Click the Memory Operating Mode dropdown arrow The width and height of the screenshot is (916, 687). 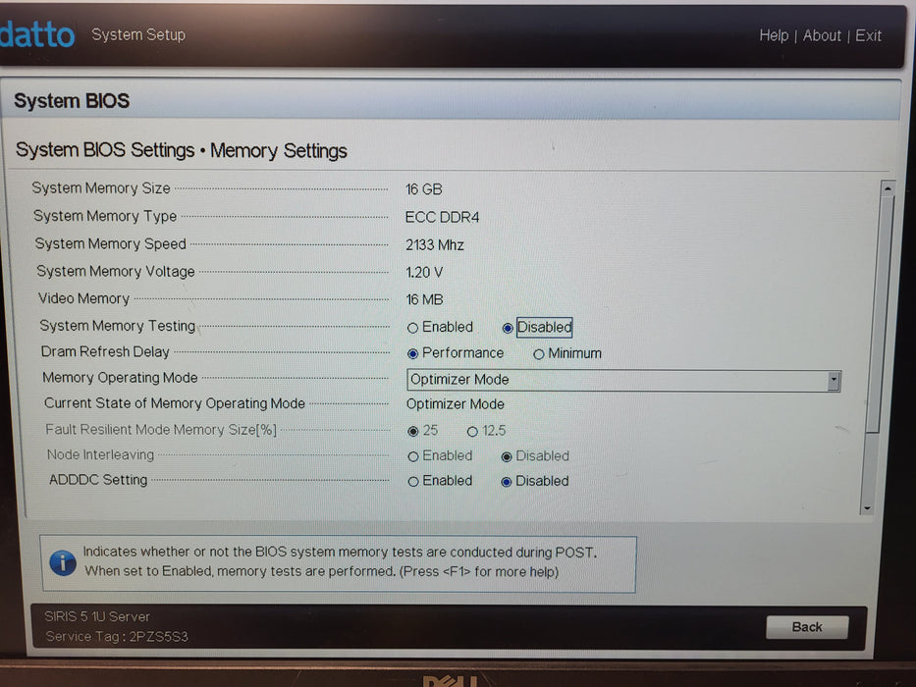pyautogui.click(x=835, y=381)
